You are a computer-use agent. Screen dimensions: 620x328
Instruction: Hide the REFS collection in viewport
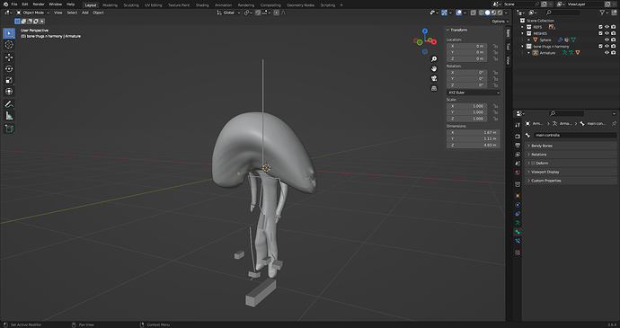607,27
